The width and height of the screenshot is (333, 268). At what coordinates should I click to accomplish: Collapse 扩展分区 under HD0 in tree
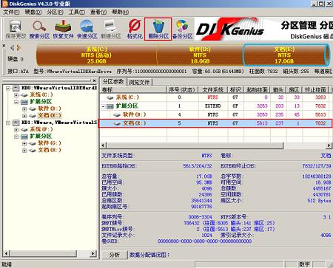pos(16,102)
